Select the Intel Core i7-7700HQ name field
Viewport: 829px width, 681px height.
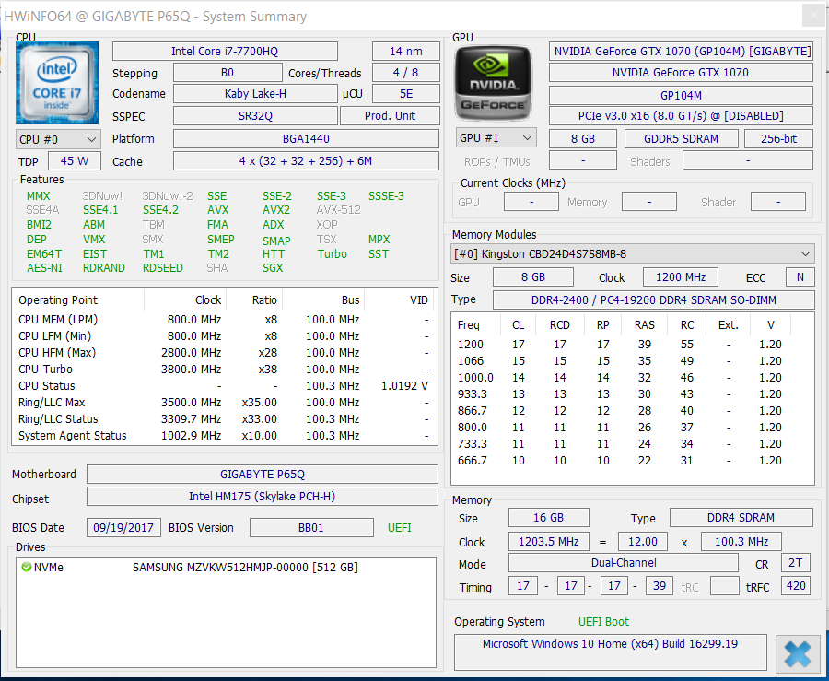225,52
